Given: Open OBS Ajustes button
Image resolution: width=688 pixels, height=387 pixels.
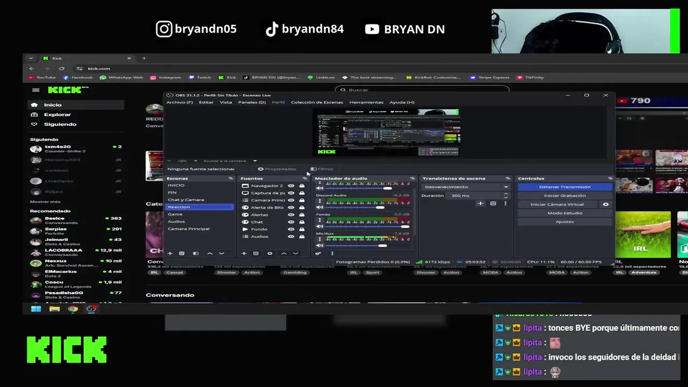Looking at the screenshot, I should click(x=565, y=221).
